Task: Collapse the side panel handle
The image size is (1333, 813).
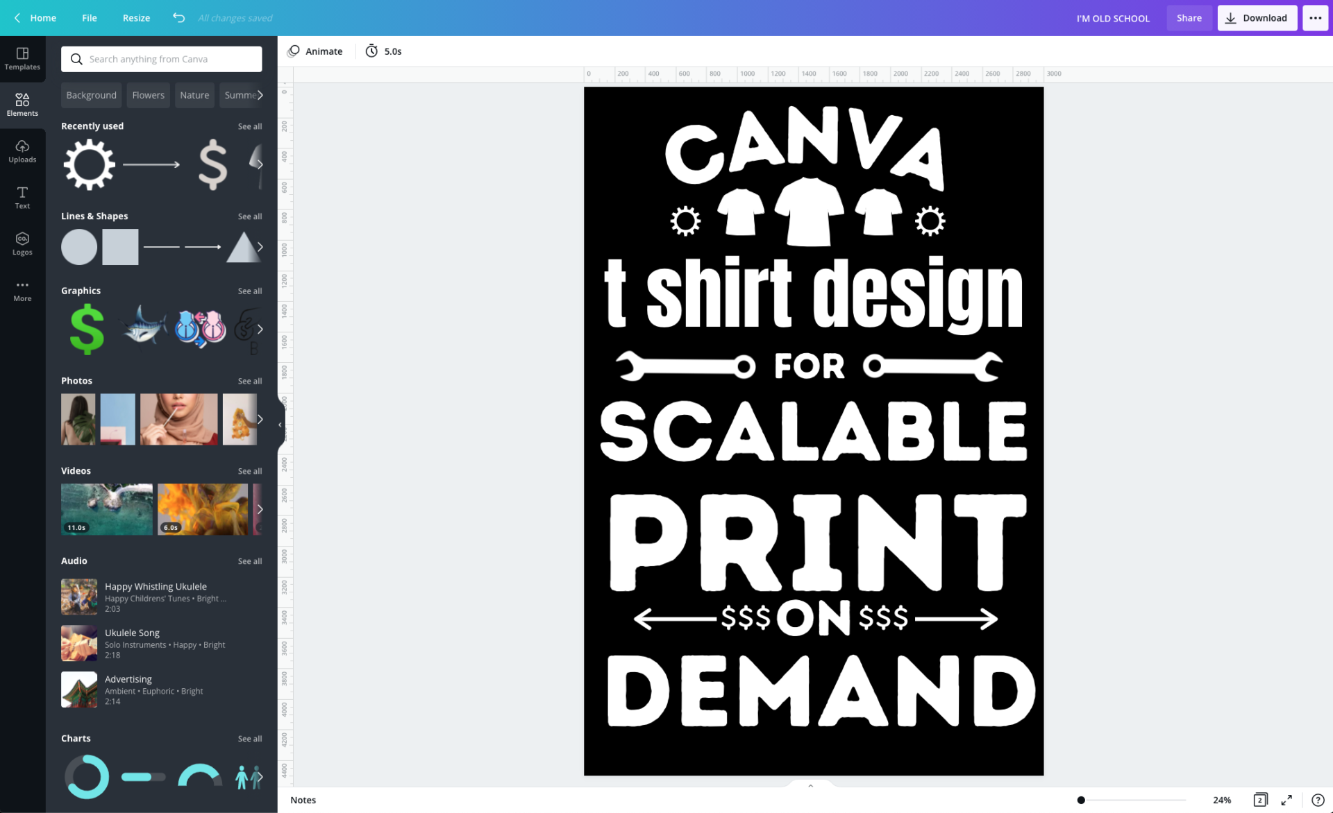Action: click(280, 425)
